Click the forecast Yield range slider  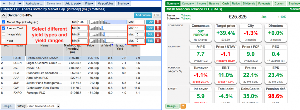(x=108, y=28)
